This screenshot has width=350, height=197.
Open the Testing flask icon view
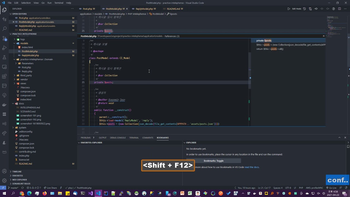4,57
